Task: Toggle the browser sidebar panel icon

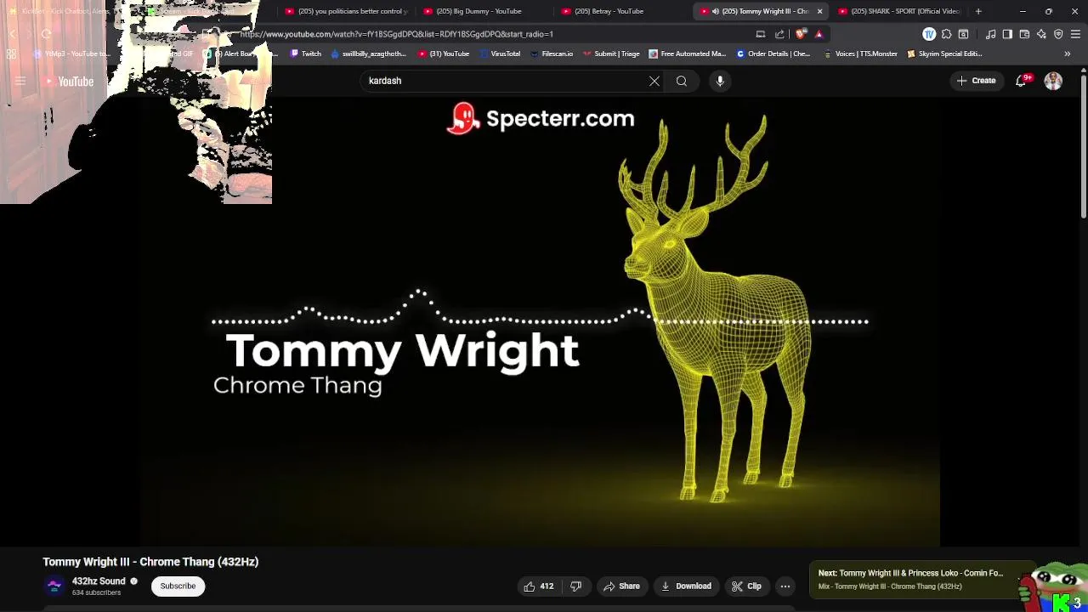Action: point(1007,34)
